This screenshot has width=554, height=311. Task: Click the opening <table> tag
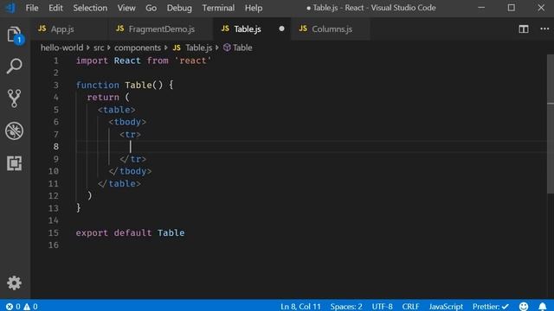tap(117, 110)
